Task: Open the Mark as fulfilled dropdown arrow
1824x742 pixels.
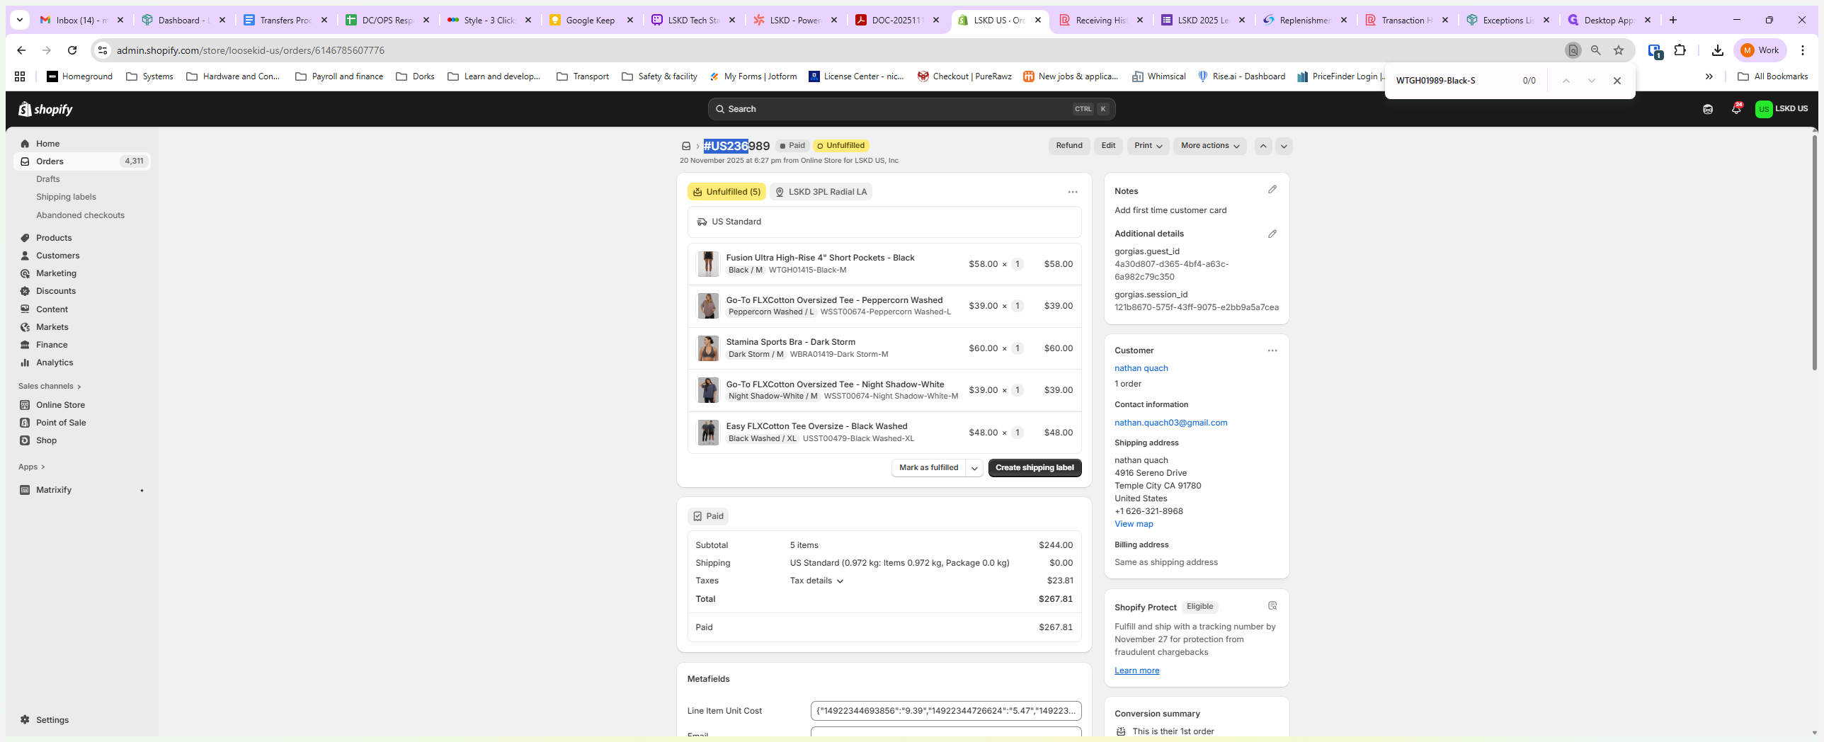Action: coord(974,468)
